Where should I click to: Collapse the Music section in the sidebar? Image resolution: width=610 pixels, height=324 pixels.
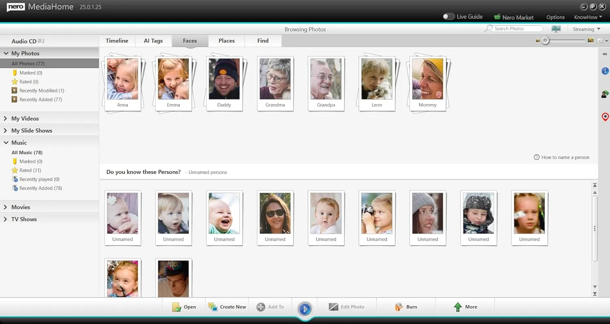[x=6, y=143]
